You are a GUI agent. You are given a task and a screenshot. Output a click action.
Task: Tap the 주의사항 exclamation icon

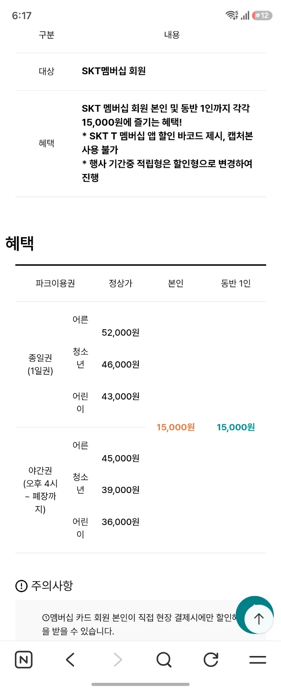[x=22, y=586]
